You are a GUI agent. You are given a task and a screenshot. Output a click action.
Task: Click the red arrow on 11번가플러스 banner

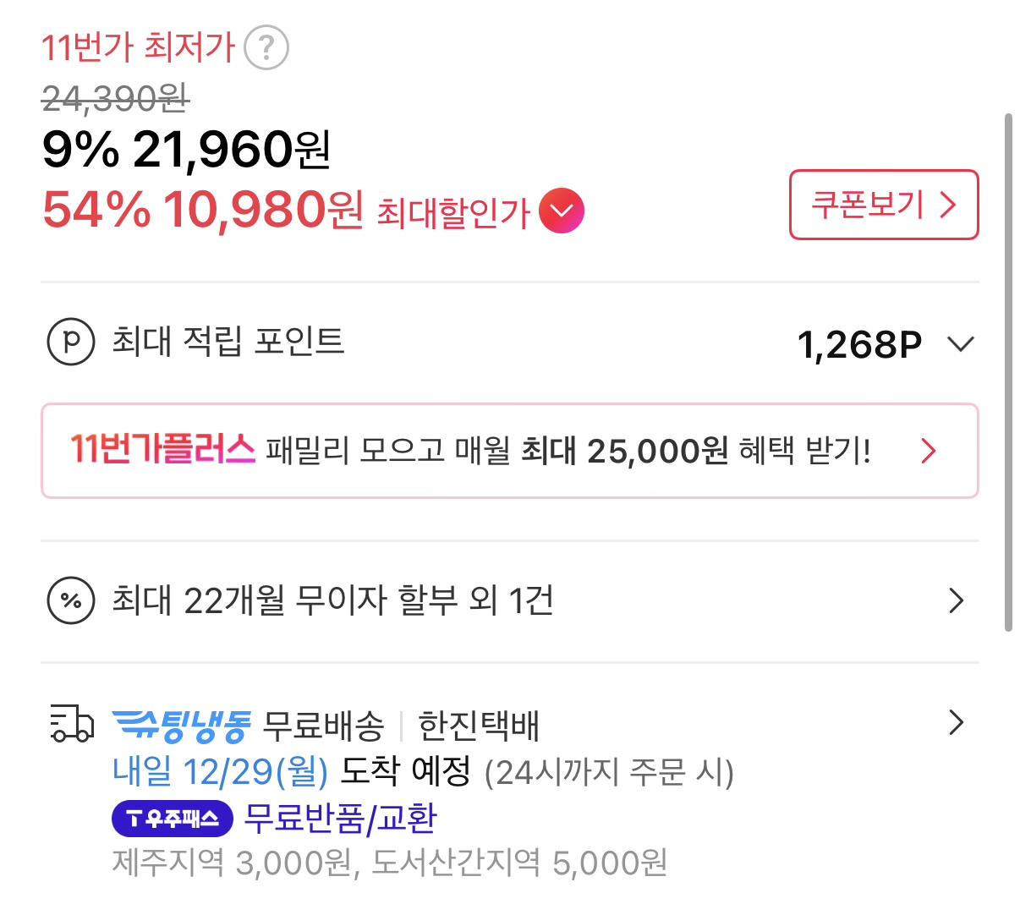tap(929, 450)
